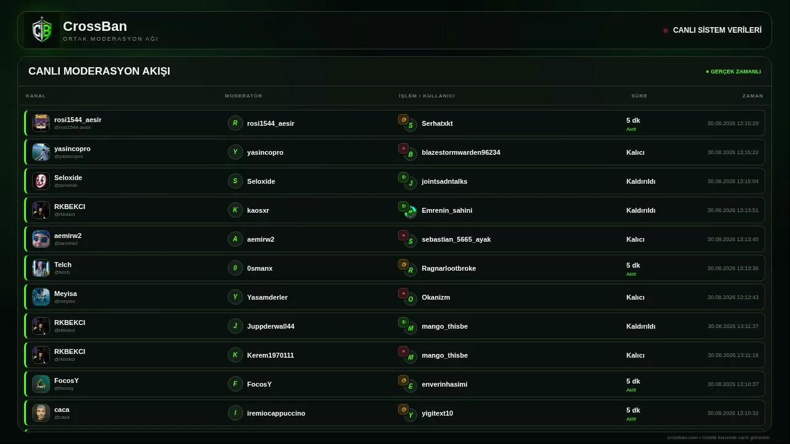Select the caca channel row avatar
This screenshot has height=444, width=790.
click(x=41, y=413)
